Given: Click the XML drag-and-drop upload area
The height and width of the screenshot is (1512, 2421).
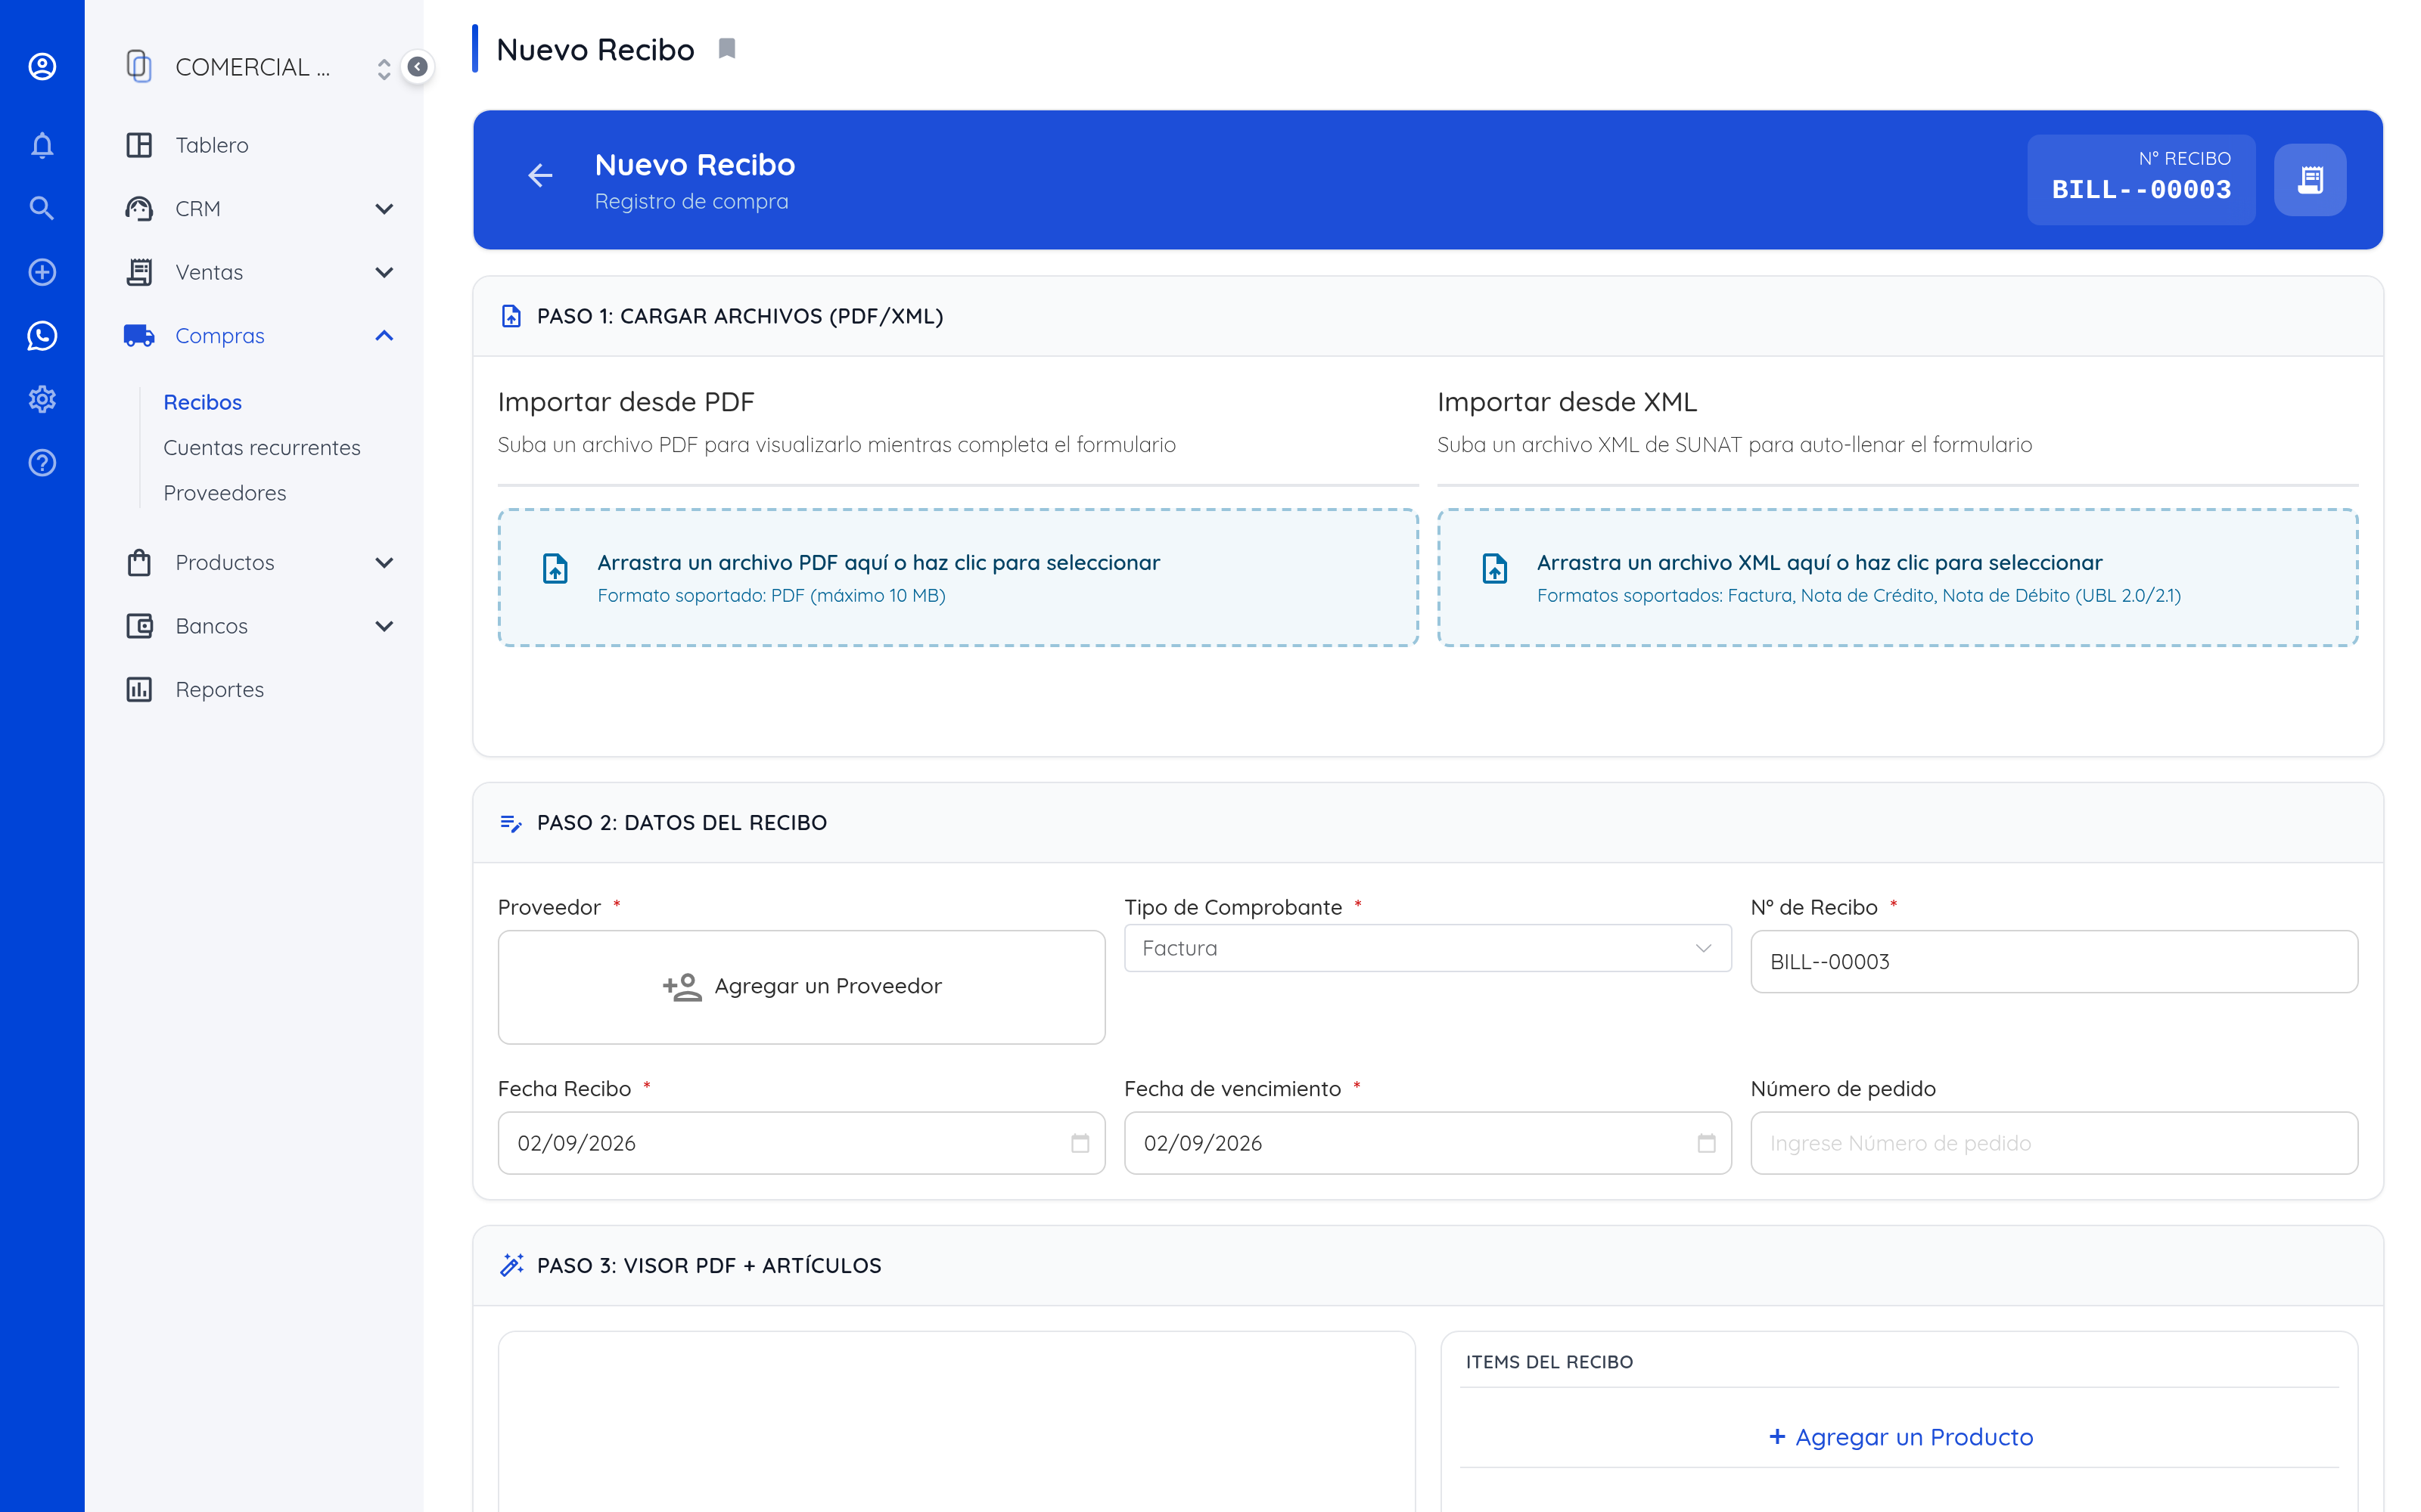Looking at the screenshot, I should click(1897, 577).
